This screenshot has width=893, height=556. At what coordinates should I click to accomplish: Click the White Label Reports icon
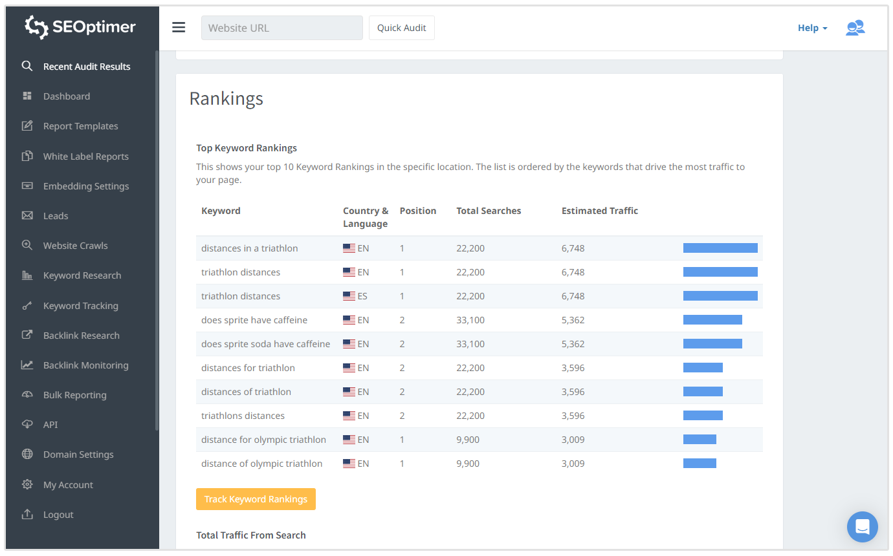(27, 156)
